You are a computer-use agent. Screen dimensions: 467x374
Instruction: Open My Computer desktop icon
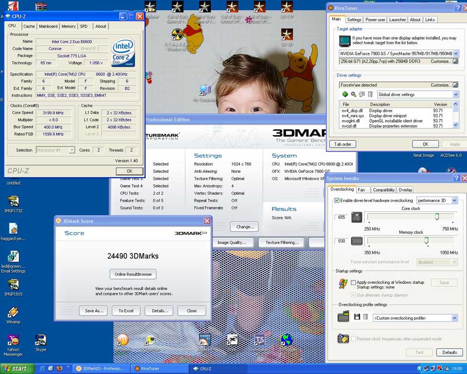(204, 93)
